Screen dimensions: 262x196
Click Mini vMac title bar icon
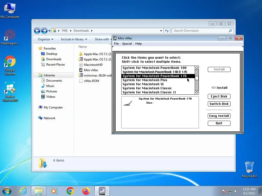[x=115, y=38]
